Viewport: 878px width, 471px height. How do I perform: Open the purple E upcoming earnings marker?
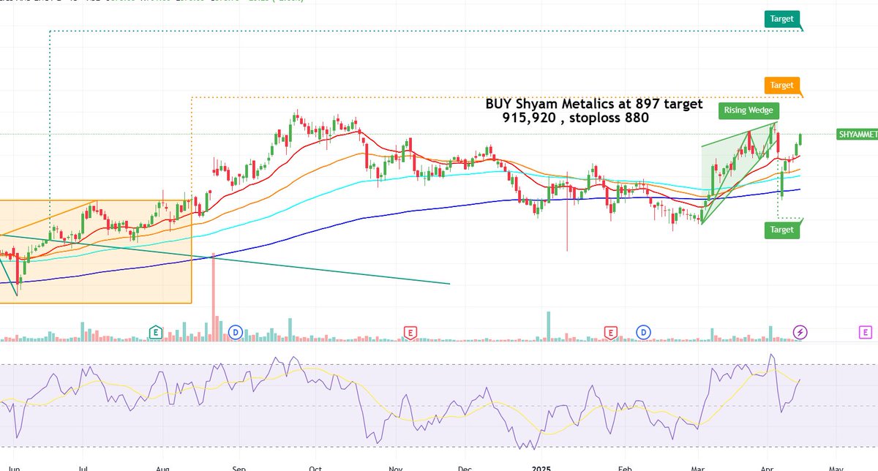pyautogui.click(x=866, y=333)
